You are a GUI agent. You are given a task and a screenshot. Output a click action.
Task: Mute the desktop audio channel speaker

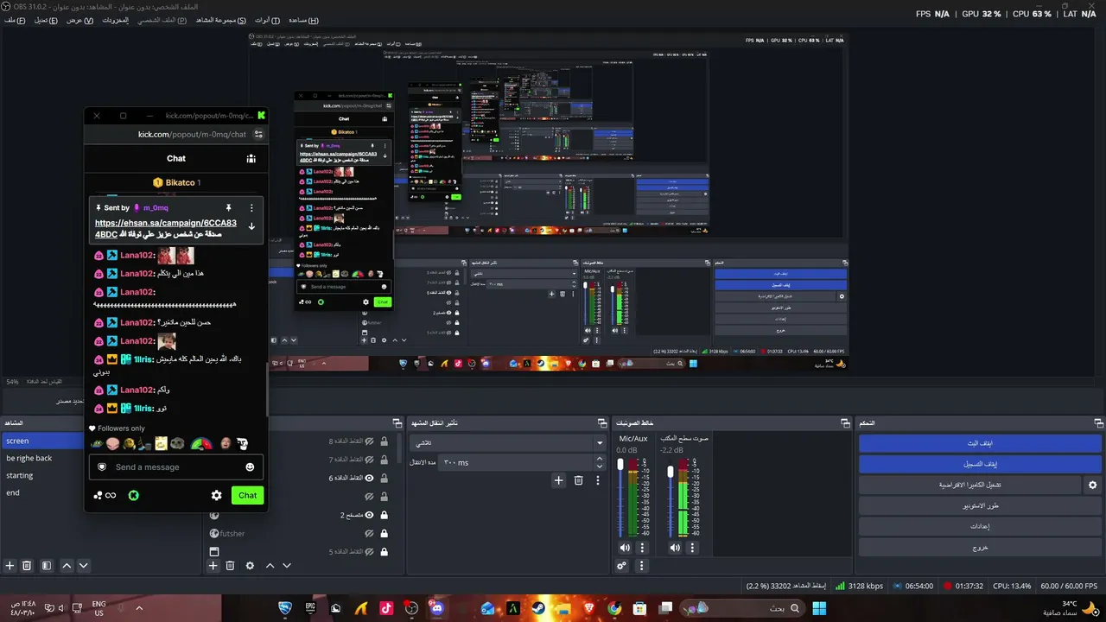pos(675,548)
